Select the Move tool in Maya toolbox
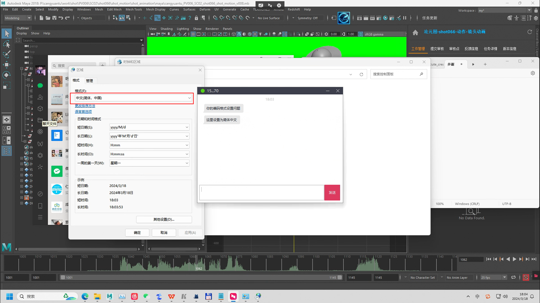The image size is (540, 303). tap(6, 65)
